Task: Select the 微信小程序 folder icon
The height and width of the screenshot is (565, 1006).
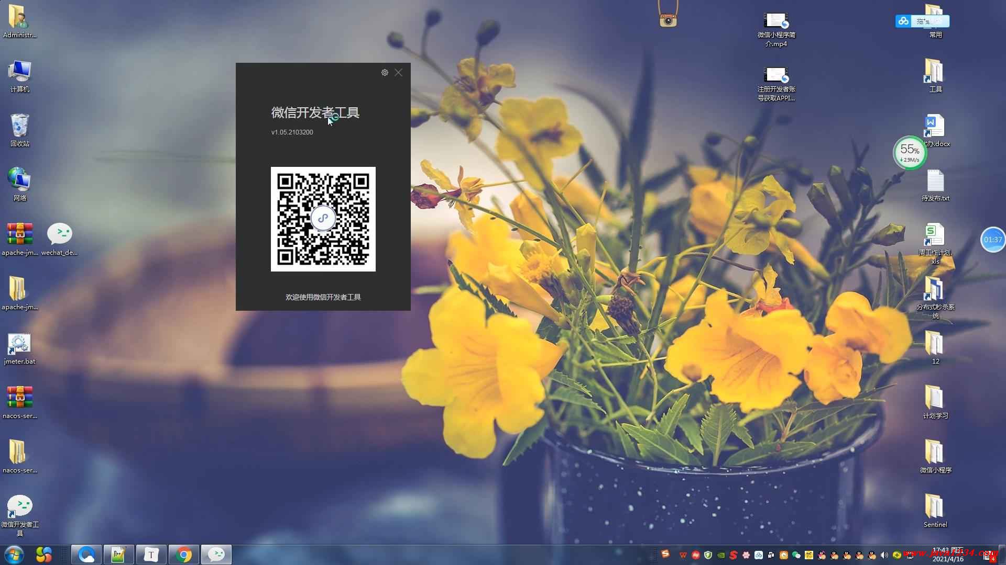Action: [x=935, y=457]
